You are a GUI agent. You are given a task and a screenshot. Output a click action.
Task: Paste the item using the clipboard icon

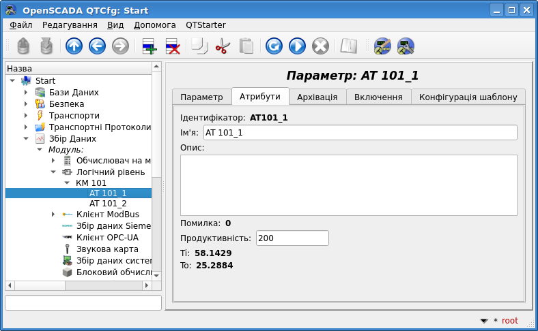[246, 46]
